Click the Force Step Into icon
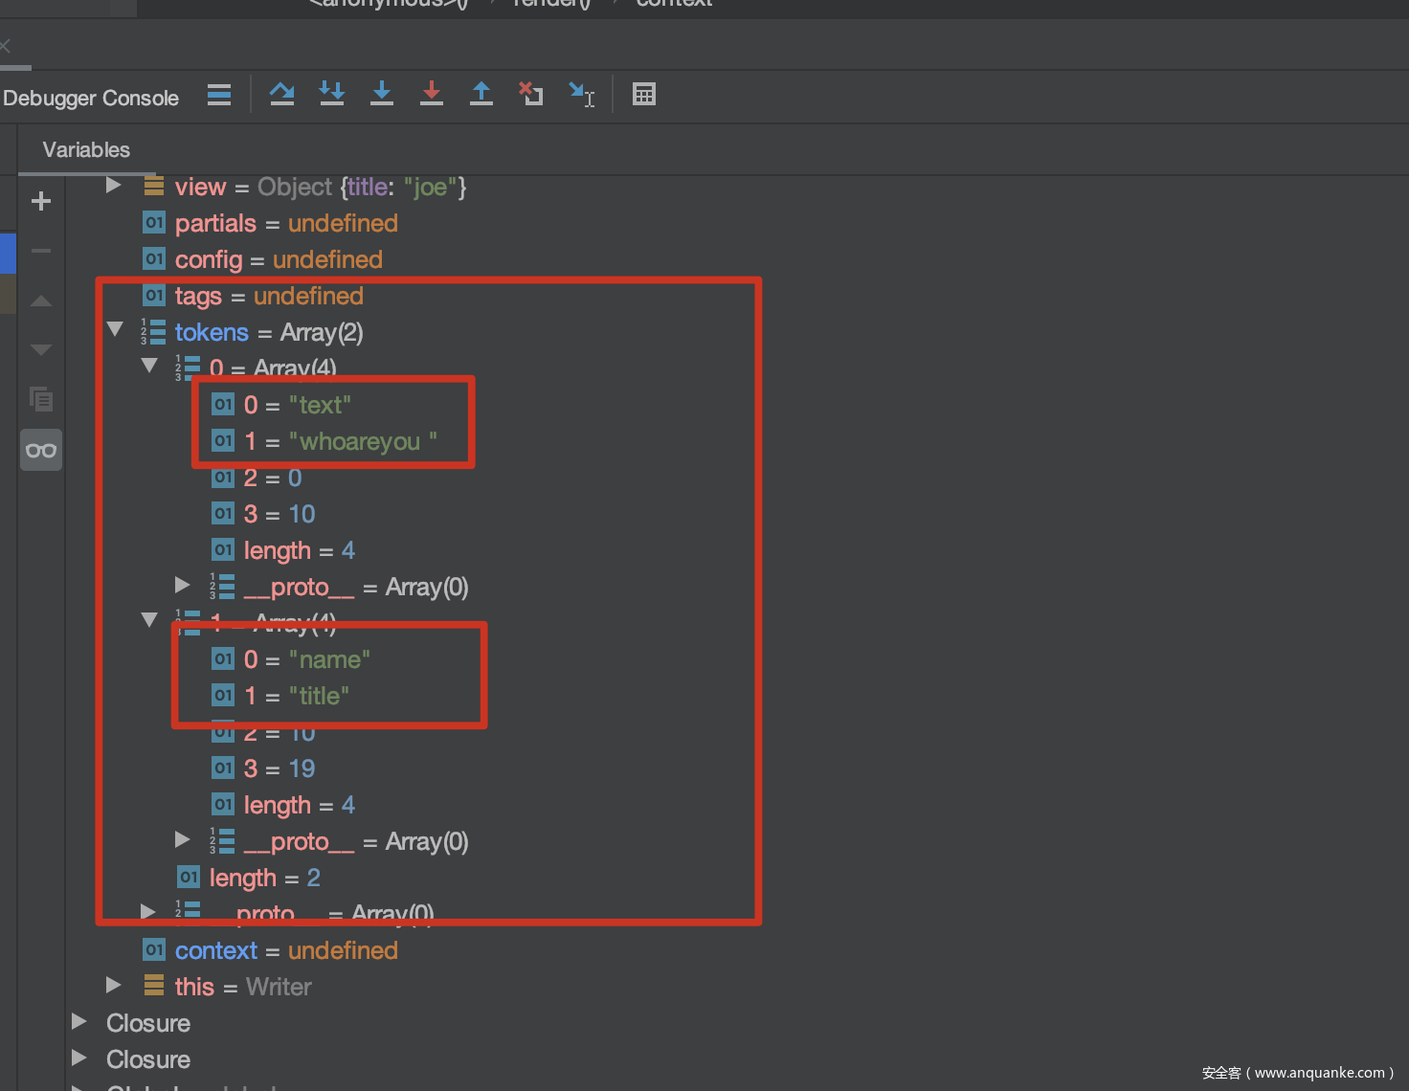The width and height of the screenshot is (1409, 1091). click(x=332, y=94)
